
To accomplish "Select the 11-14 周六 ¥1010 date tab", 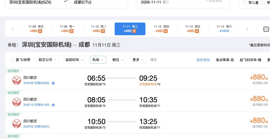I will [224, 29].
